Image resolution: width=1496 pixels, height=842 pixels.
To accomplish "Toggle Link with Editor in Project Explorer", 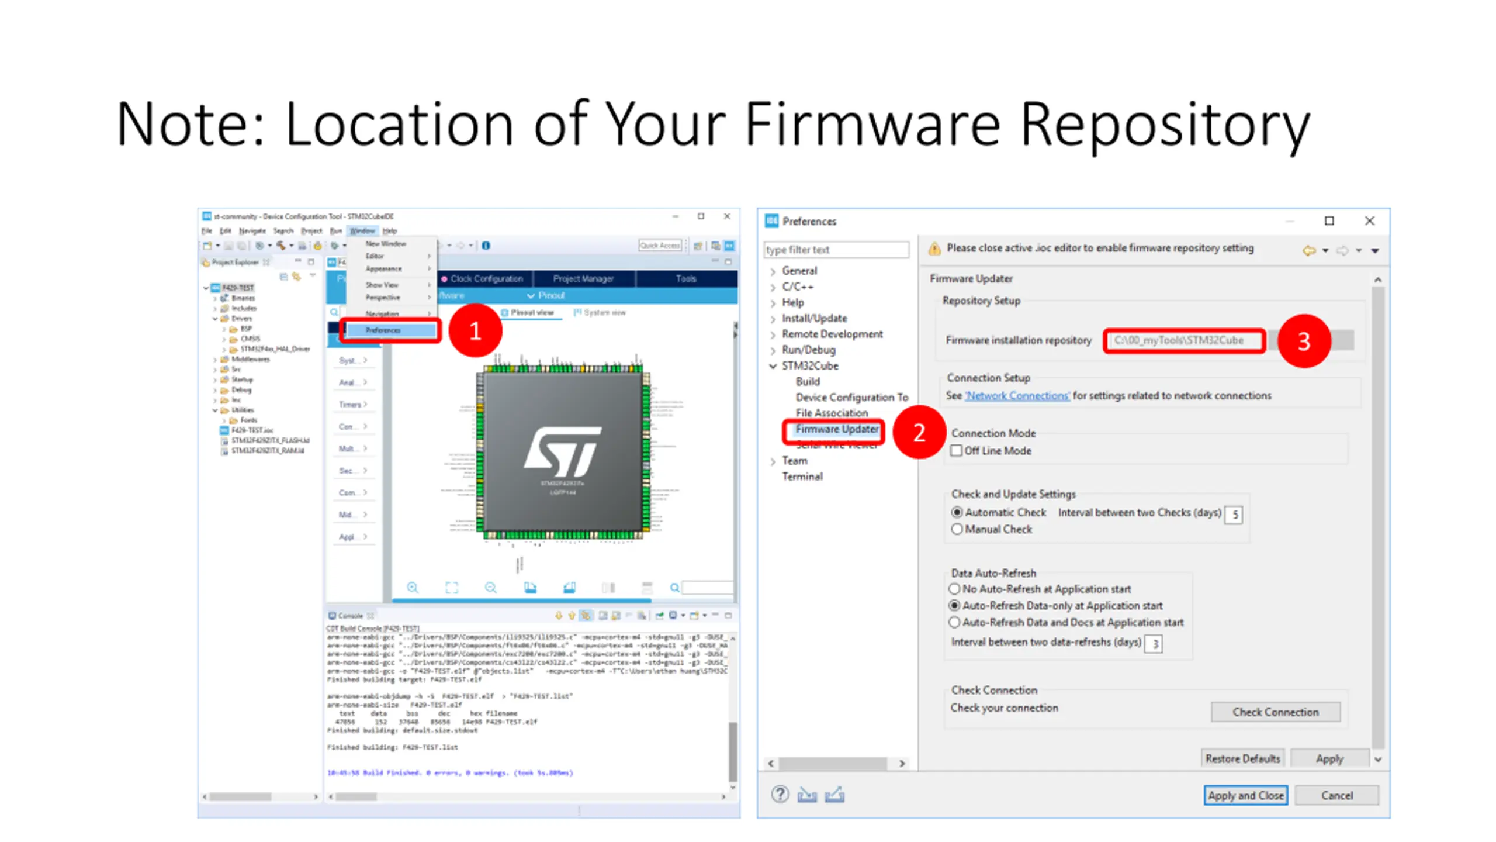I will pos(296,277).
